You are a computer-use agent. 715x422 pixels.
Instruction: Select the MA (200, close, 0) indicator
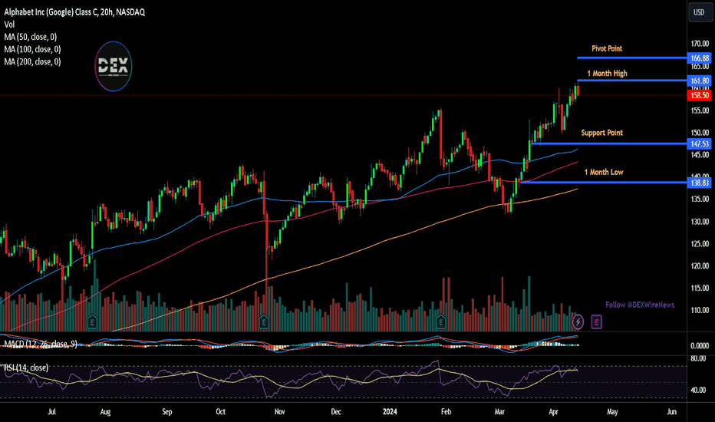(x=32, y=61)
